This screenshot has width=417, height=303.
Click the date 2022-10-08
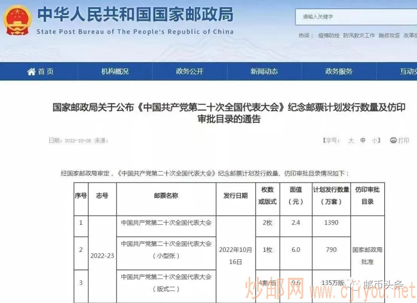point(78,141)
